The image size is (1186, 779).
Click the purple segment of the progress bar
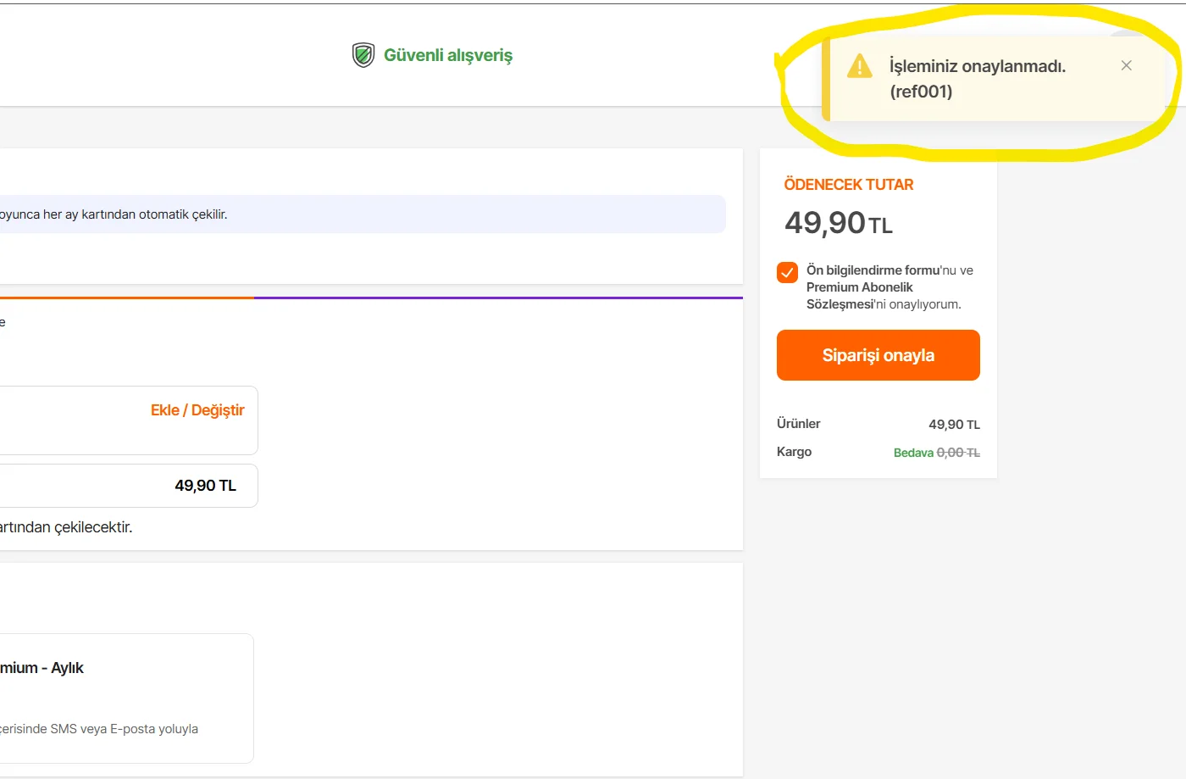[498, 298]
